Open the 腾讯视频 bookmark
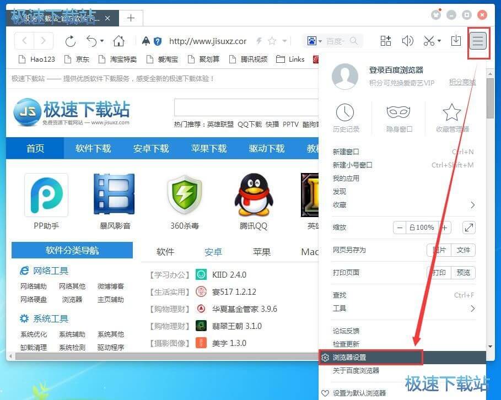 point(248,60)
